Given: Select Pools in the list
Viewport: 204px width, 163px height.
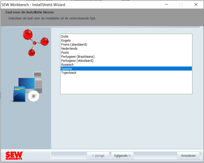Looking at the screenshot, I should coord(126,53).
